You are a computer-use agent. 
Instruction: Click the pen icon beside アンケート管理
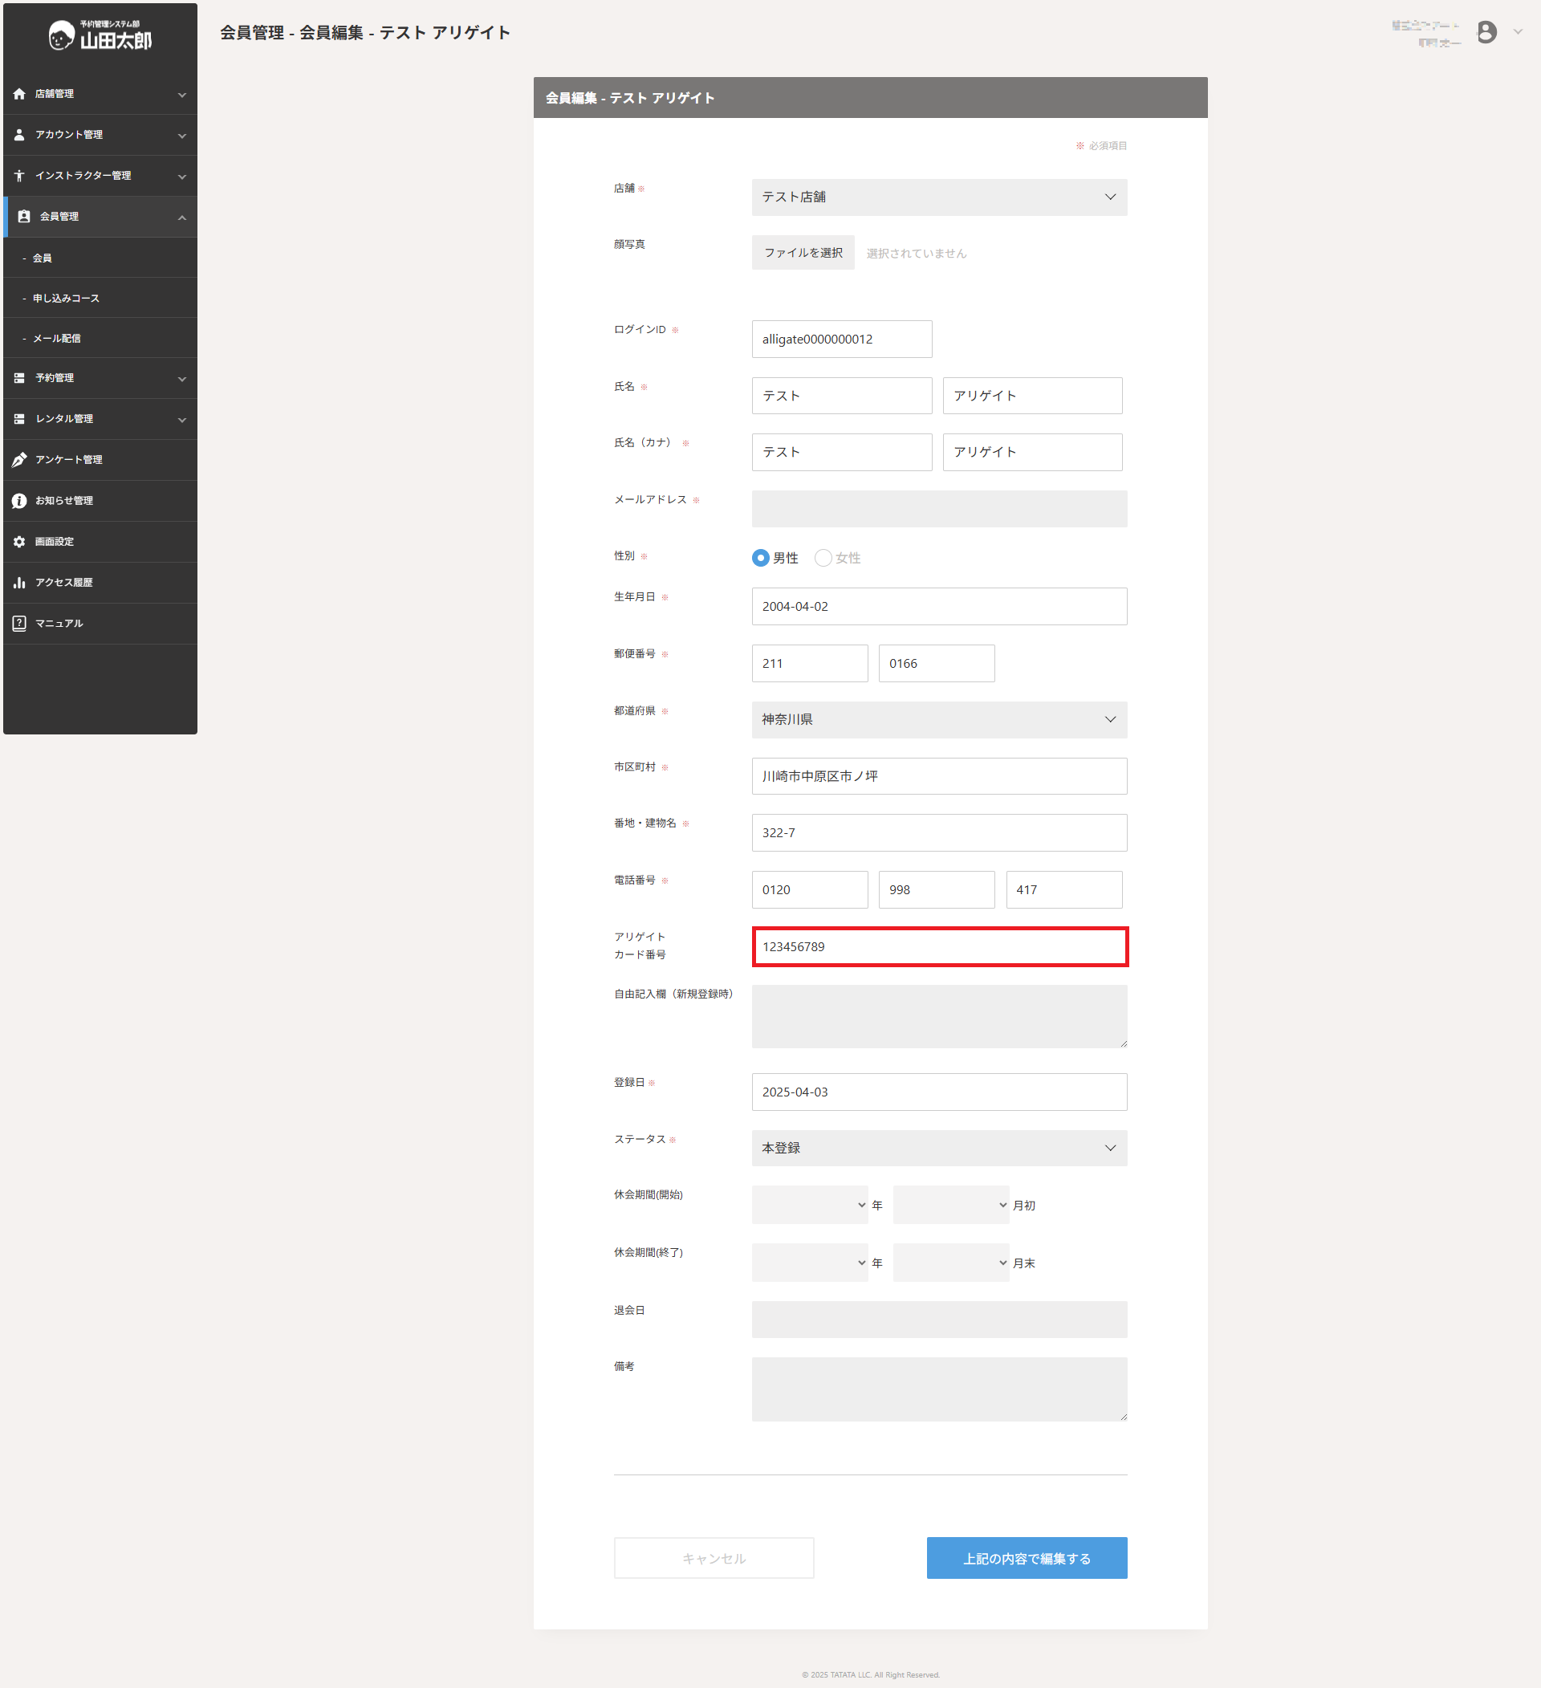click(x=19, y=460)
